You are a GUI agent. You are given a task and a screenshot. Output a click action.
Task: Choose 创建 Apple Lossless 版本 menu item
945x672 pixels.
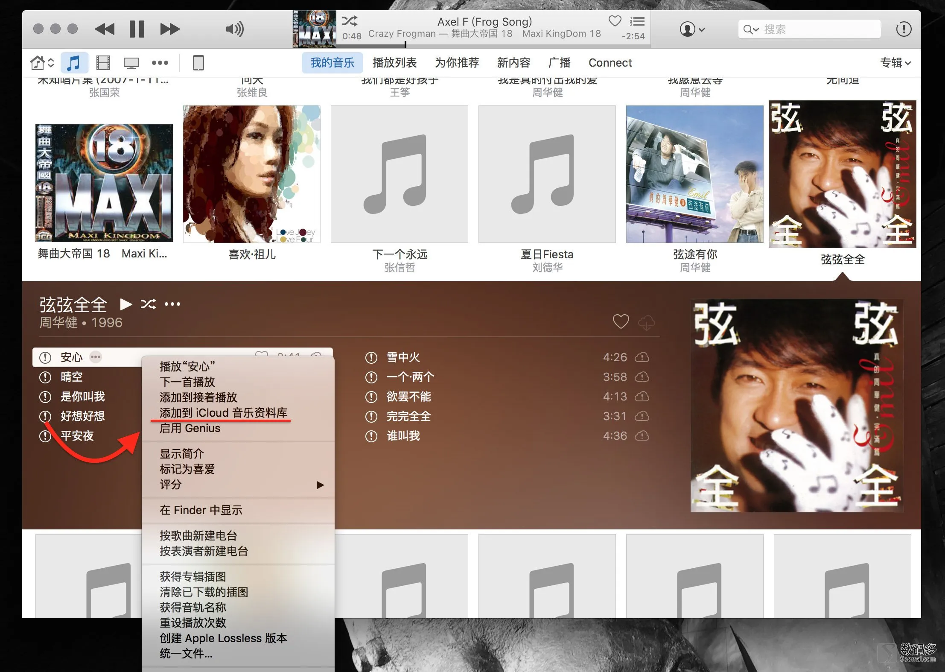click(x=238, y=638)
